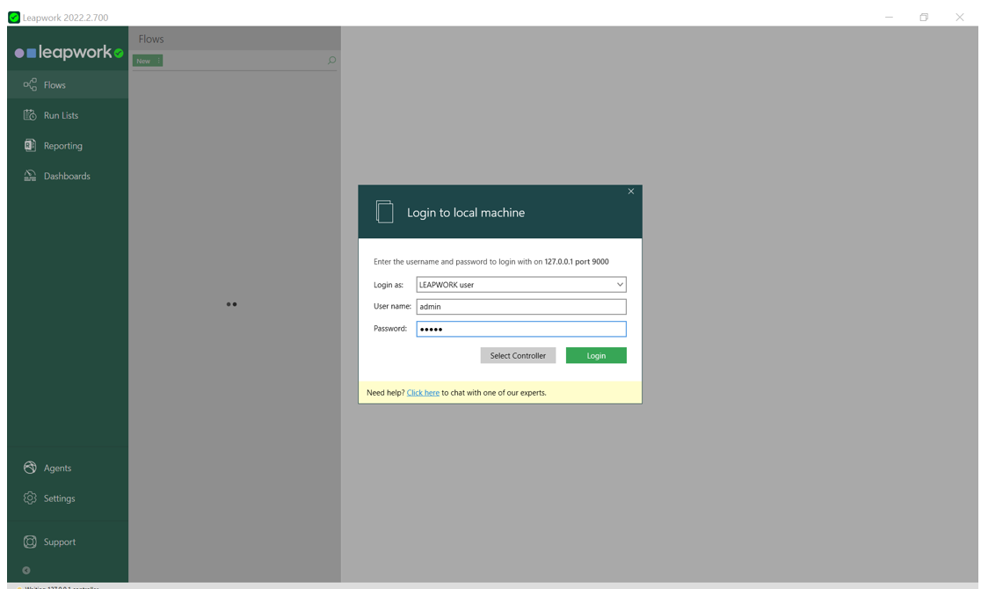Click the Select Controller button
981x589 pixels.
pos(518,355)
